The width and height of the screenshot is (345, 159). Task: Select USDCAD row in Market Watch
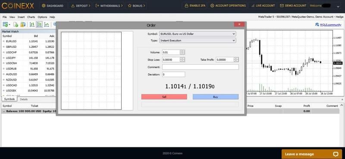pyautogui.click(x=28, y=85)
